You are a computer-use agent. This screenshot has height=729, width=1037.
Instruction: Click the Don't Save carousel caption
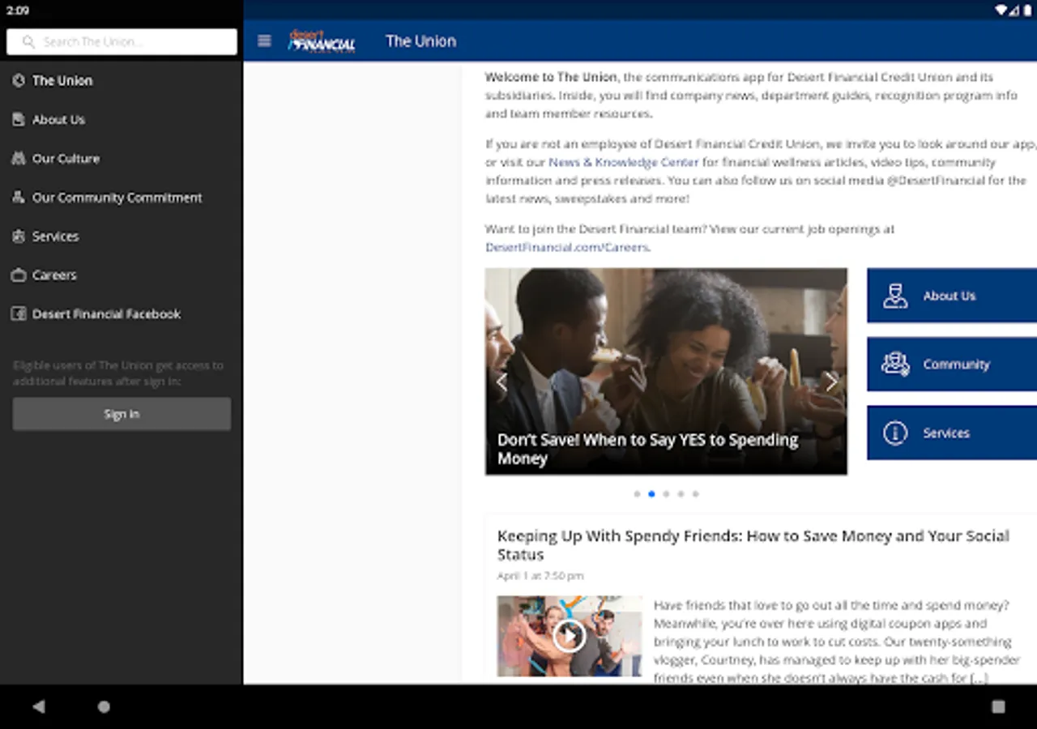click(648, 449)
